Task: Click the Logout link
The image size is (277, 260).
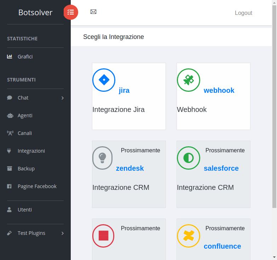Action: tap(243, 13)
